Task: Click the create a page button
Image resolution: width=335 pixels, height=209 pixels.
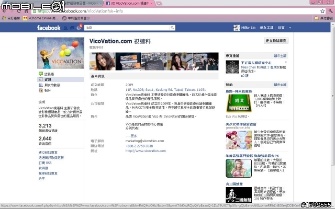Action: coord(276,41)
